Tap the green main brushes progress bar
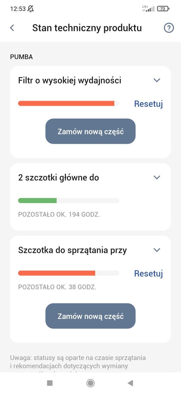 coord(69,200)
